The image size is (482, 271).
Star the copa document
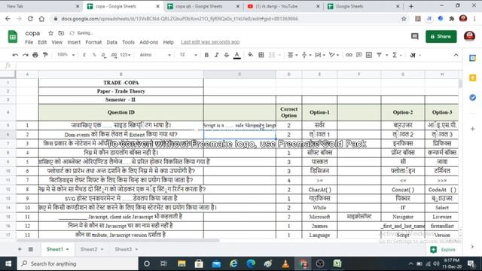(50, 33)
